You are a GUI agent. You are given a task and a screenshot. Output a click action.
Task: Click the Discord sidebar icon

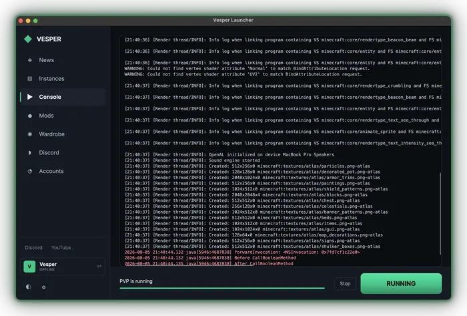30,152
